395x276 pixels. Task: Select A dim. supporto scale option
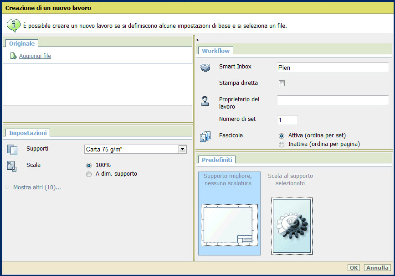(89, 174)
